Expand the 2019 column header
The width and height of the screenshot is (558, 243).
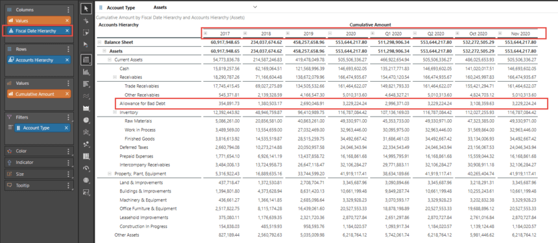tap(287, 34)
